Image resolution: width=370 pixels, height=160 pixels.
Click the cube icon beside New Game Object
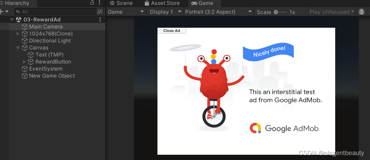point(25,76)
